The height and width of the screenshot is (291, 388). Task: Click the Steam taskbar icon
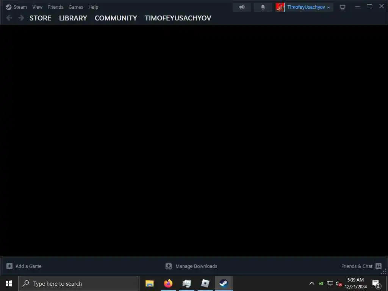click(224, 283)
